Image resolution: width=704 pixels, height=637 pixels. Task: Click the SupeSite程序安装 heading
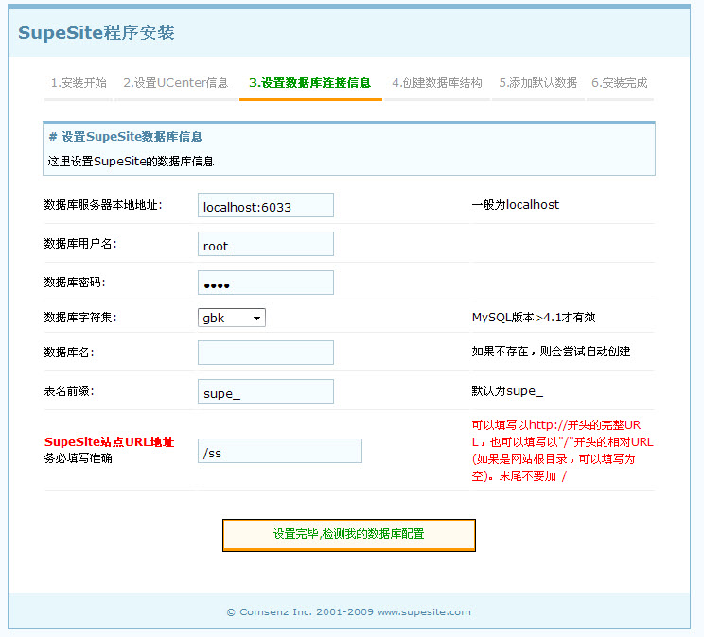[x=97, y=33]
